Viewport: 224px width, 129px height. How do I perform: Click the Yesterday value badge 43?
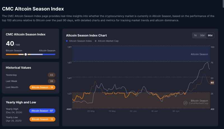coord(52,75)
